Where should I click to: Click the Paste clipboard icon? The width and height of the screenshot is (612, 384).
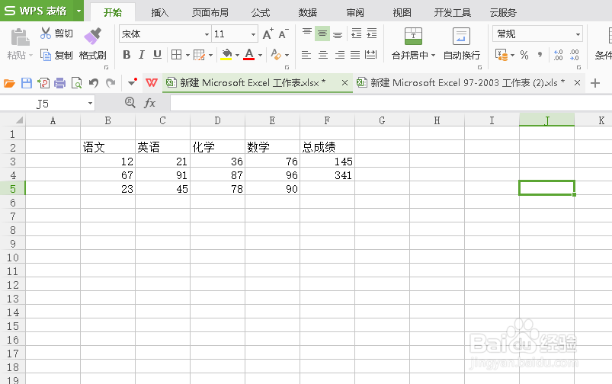pos(20,38)
